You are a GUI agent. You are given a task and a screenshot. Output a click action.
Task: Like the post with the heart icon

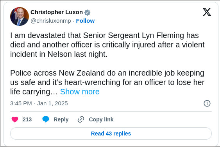(x=15, y=119)
